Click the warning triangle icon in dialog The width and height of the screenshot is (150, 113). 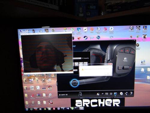(82, 69)
